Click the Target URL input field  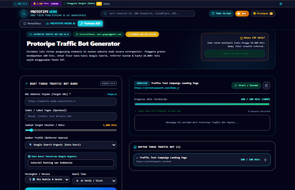[x=71, y=101]
